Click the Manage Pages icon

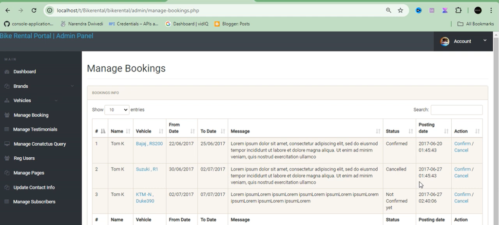tap(7, 173)
